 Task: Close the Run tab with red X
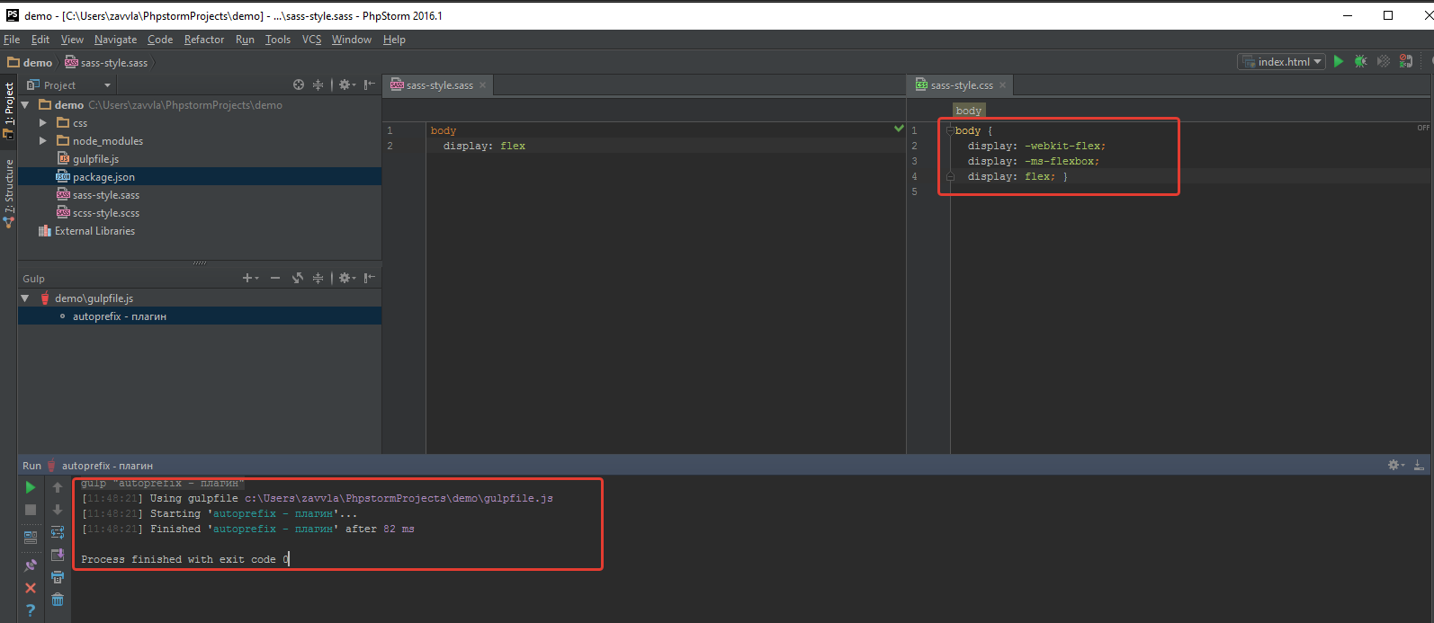31,588
